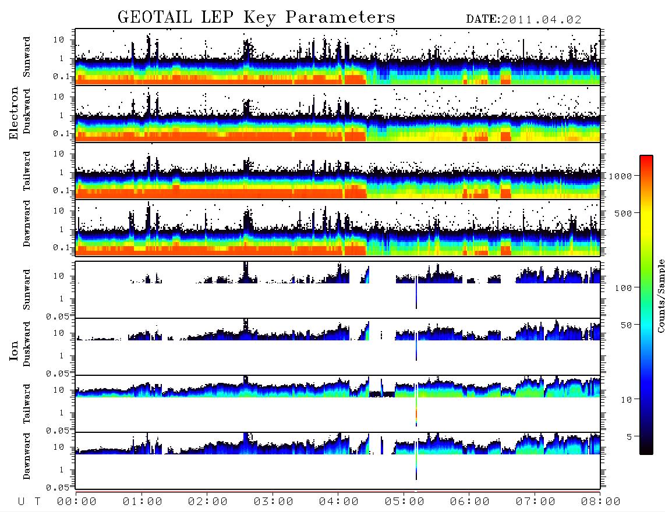Click the "Electron" group axis label
This screenshot has width=665, height=512.
tap(14, 113)
